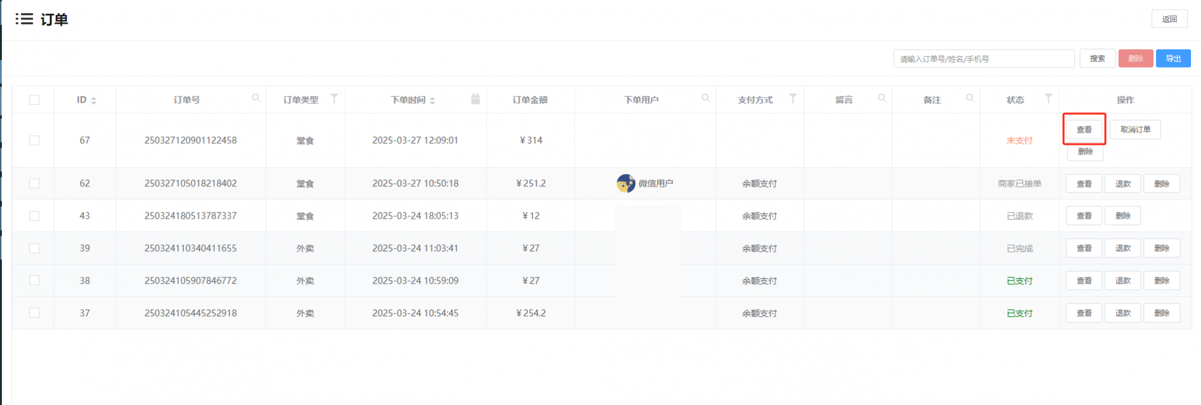Click the calendar icon in 下单时间 header
The image size is (1201, 405).
pyautogui.click(x=475, y=99)
